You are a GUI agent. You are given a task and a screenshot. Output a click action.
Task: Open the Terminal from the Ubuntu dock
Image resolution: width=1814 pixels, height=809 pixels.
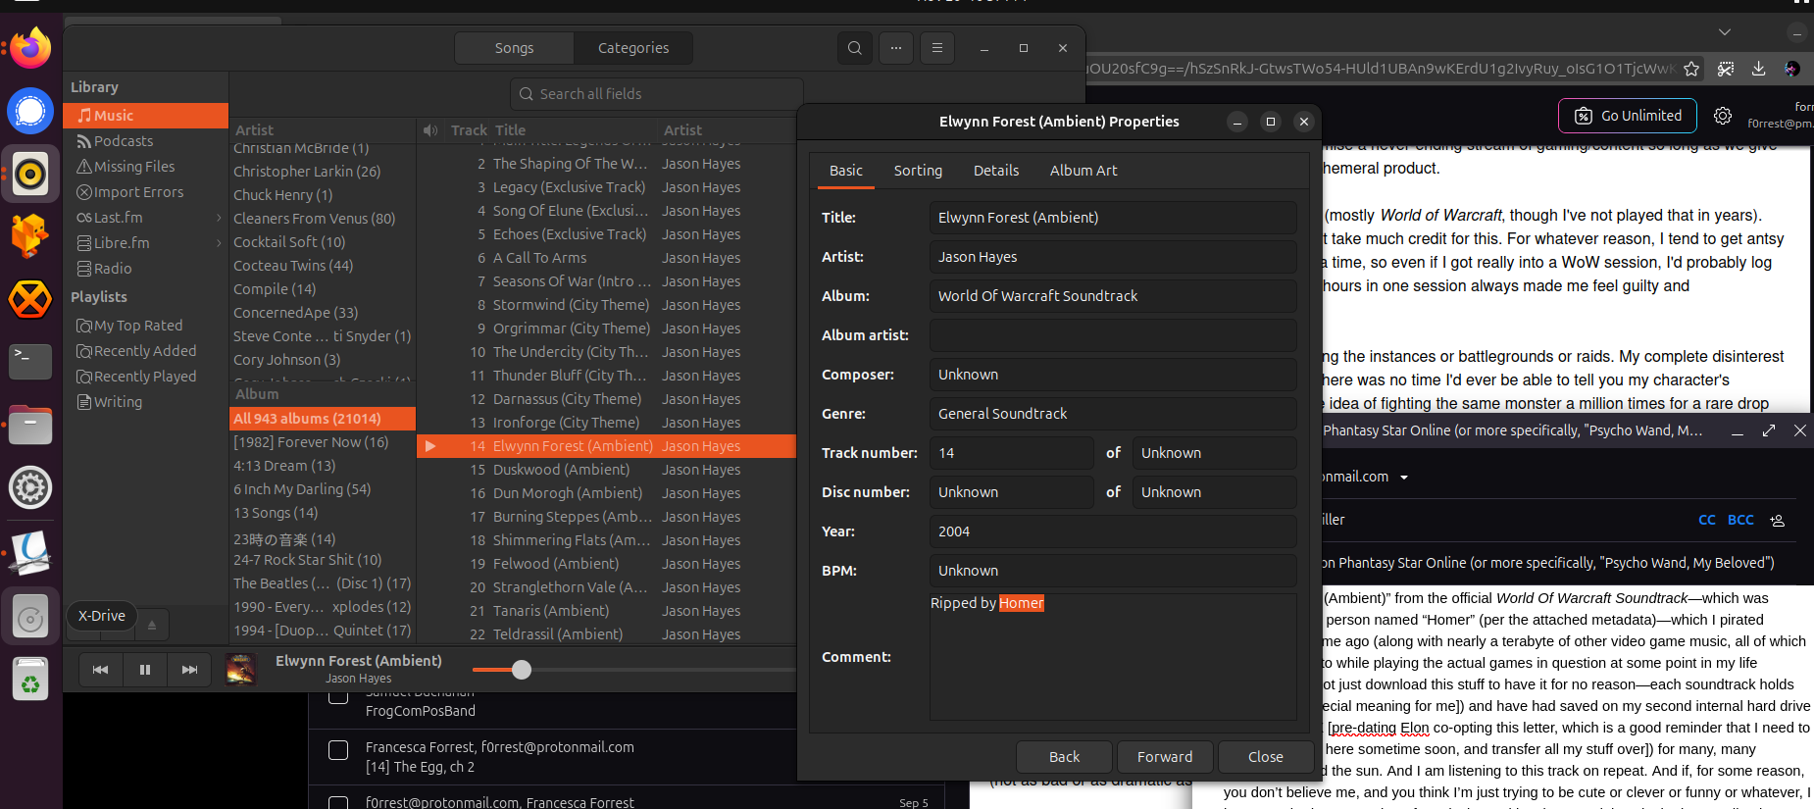point(30,362)
